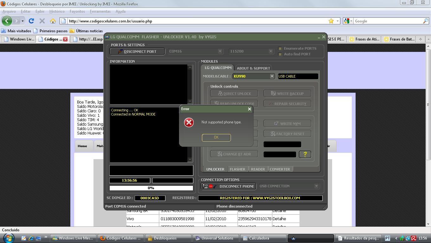Image resolution: width=431 pixels, height=243 pixels.
Task: Open the Favoritos menu
Action: pyautogui.click(x=77, y=11)
